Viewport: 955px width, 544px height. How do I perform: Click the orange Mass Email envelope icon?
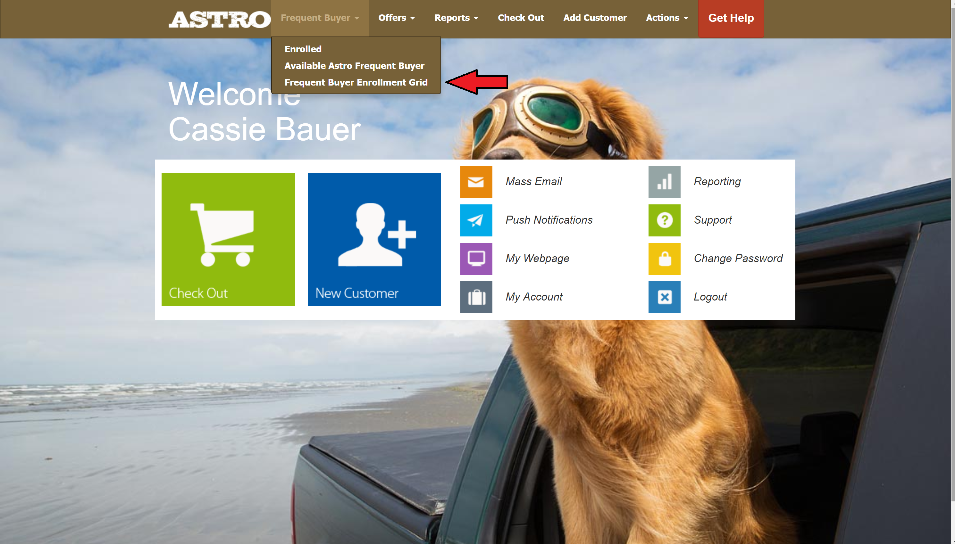pyautogui.click(x=476, y=182)
